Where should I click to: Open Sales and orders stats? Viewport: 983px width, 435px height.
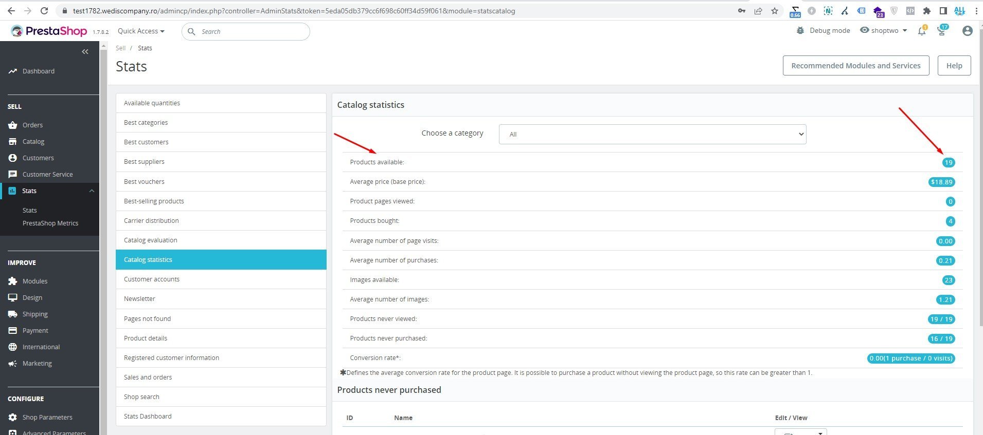(x=221, y=377)
